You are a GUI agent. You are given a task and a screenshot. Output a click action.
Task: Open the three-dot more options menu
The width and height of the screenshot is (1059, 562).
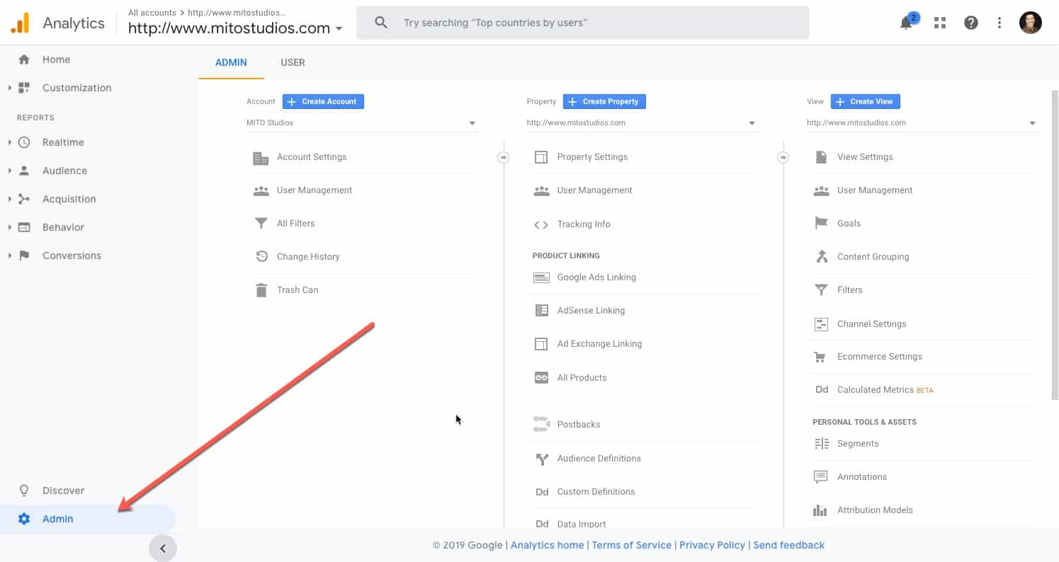(999, 23)
